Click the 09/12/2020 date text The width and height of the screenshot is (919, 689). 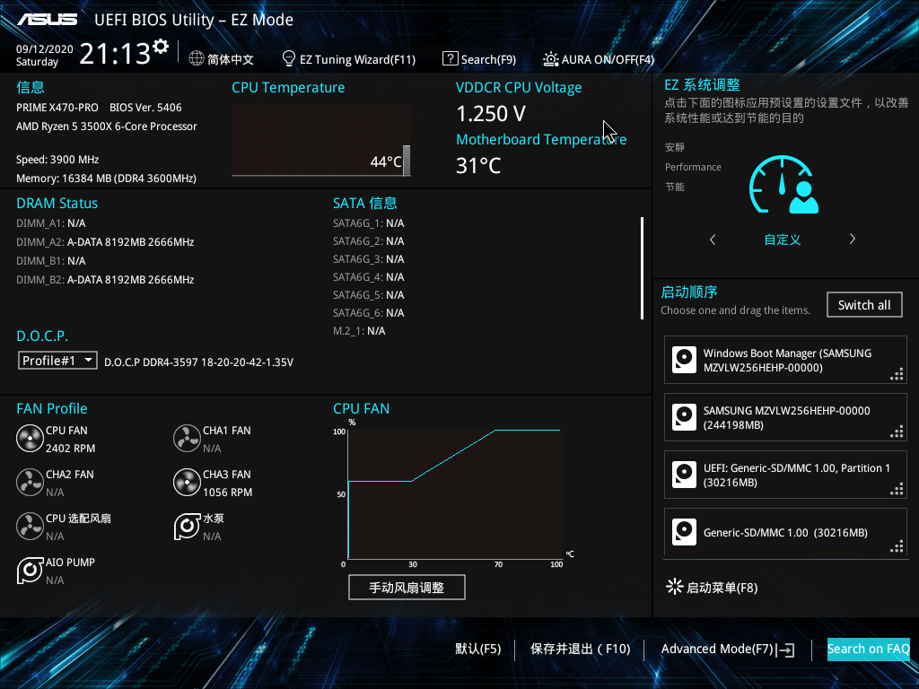(x=45, y=49)
